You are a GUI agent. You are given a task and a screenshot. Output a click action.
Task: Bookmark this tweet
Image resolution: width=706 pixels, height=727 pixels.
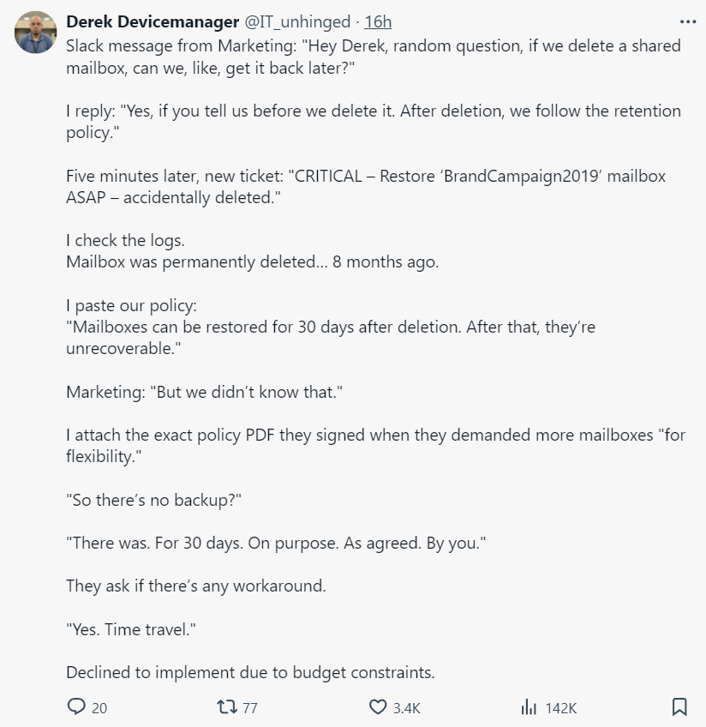[679, 707]
